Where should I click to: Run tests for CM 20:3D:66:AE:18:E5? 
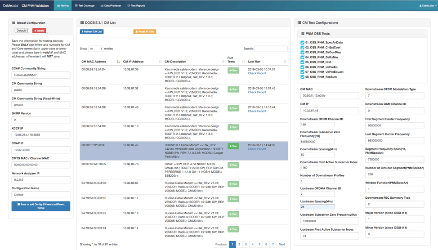point(233,165)
